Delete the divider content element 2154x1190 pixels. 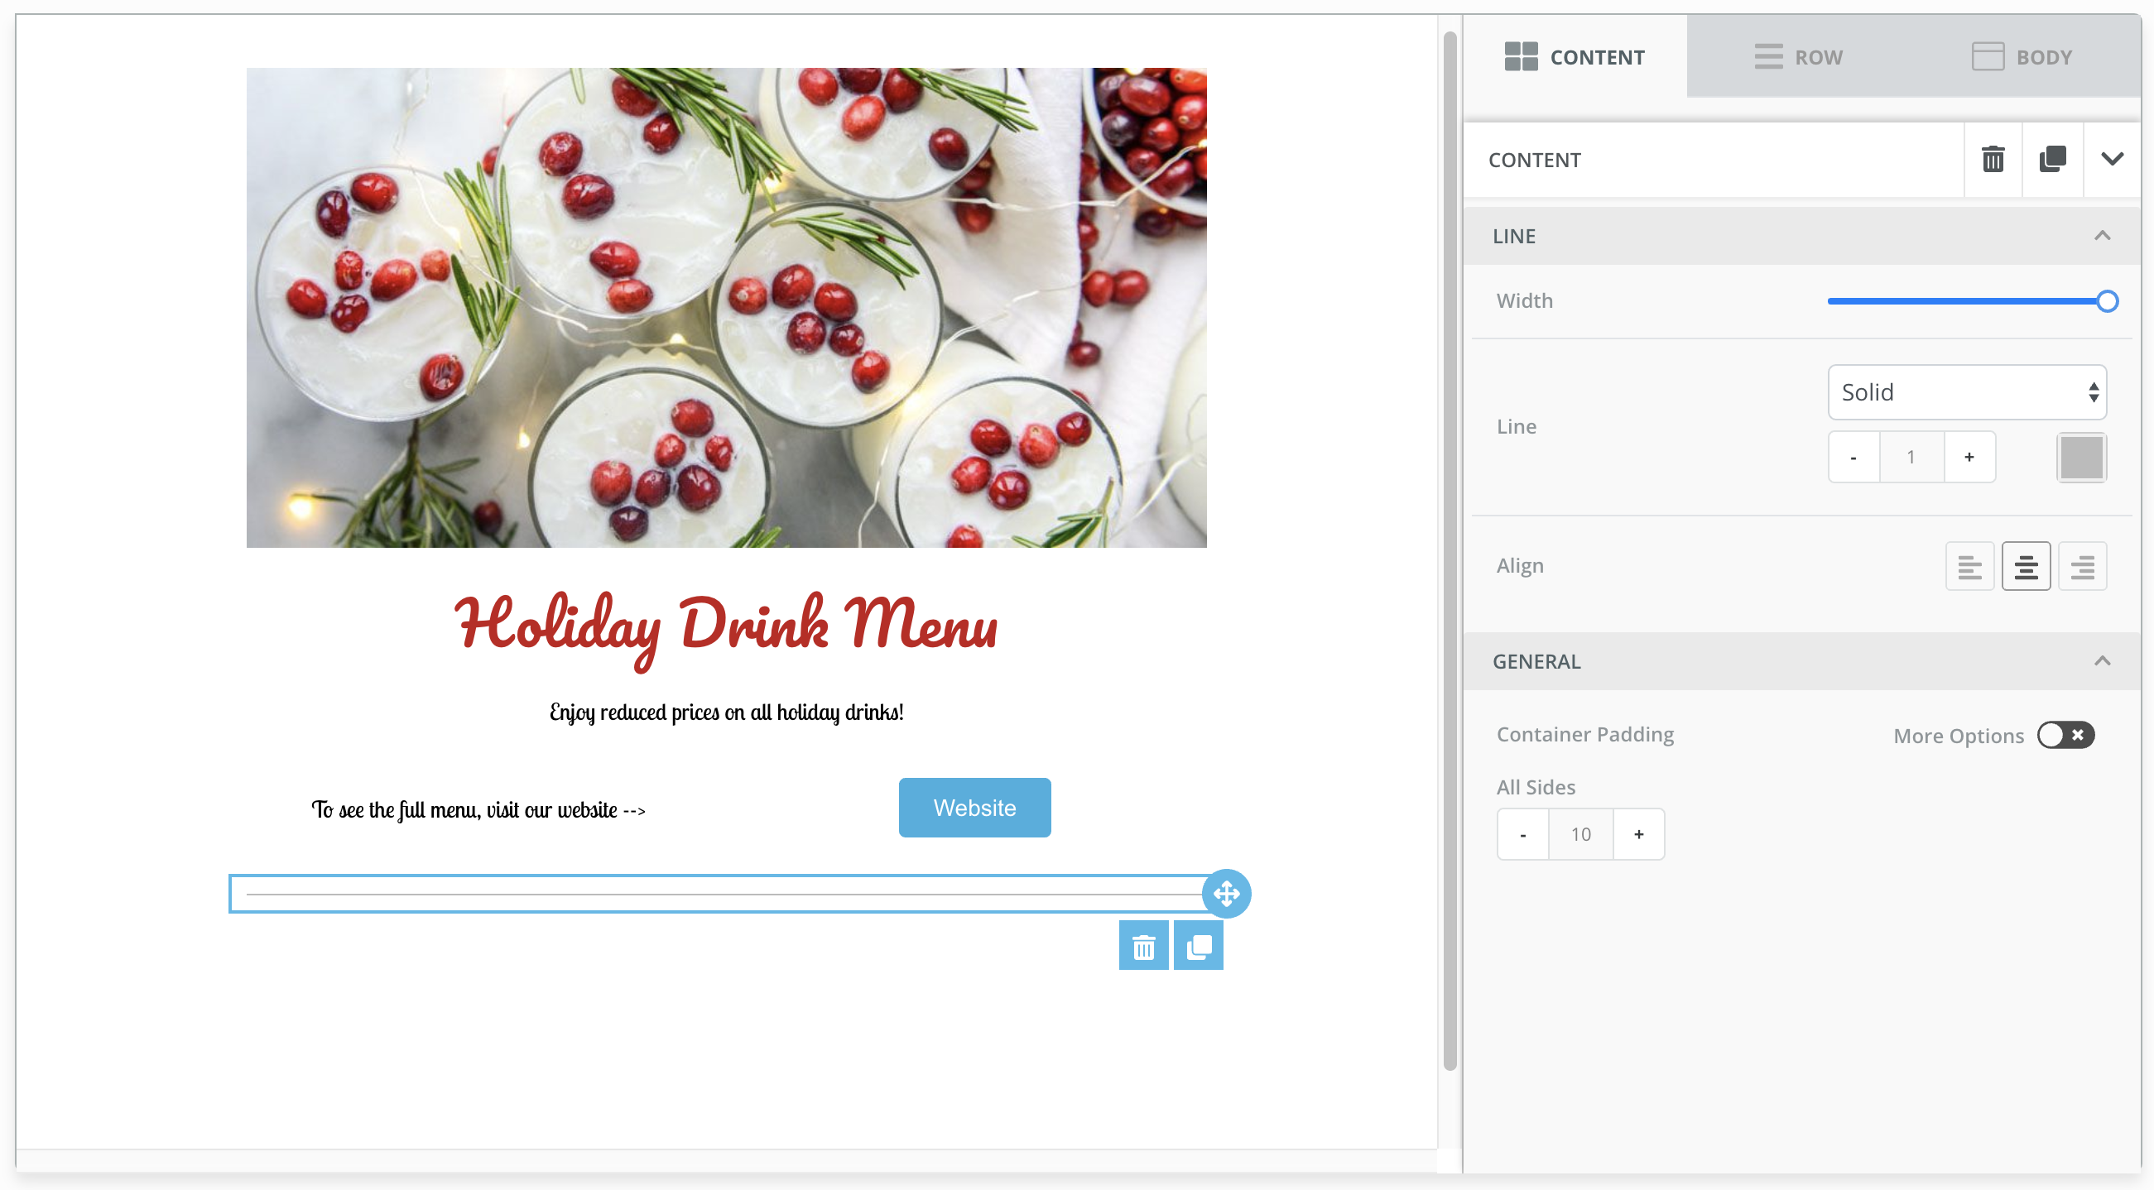(1993, 160)
